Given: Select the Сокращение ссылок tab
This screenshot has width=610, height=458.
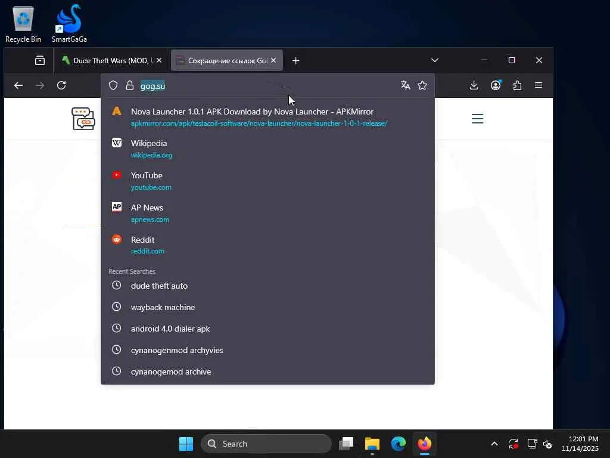Looking at the screenshot, I should tap(227, 60).
